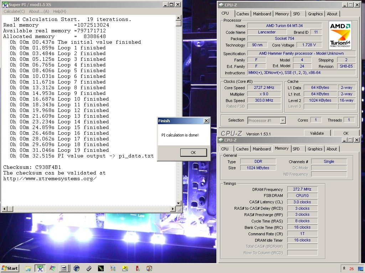The width and height of the screenshot is (365, 273).
Task: Click the OK button in top CPU-Z
Action: click(346, 133)
